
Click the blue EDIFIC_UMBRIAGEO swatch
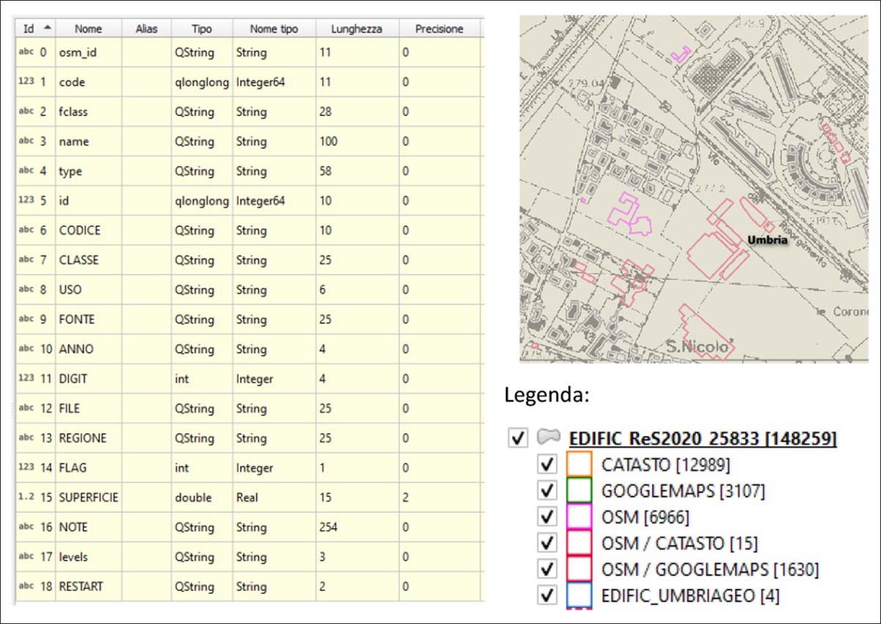pos(579,595)
